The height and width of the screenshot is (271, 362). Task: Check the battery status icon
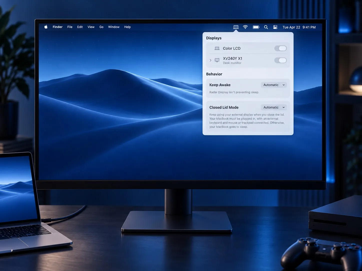(x=256, y=27)
